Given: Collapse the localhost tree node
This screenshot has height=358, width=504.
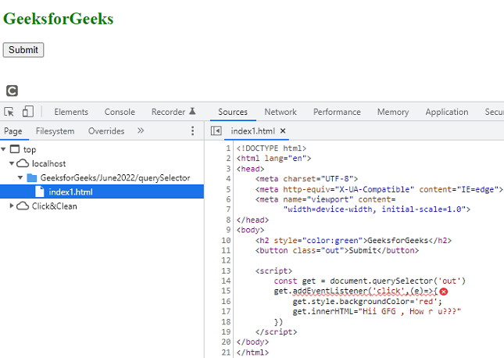Looking at the screenshot, I should (x=12, y=163).
